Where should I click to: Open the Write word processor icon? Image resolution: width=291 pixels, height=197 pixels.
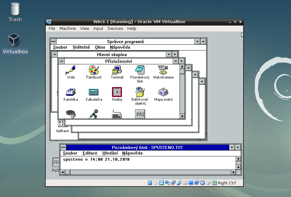[x=71, y=70]
